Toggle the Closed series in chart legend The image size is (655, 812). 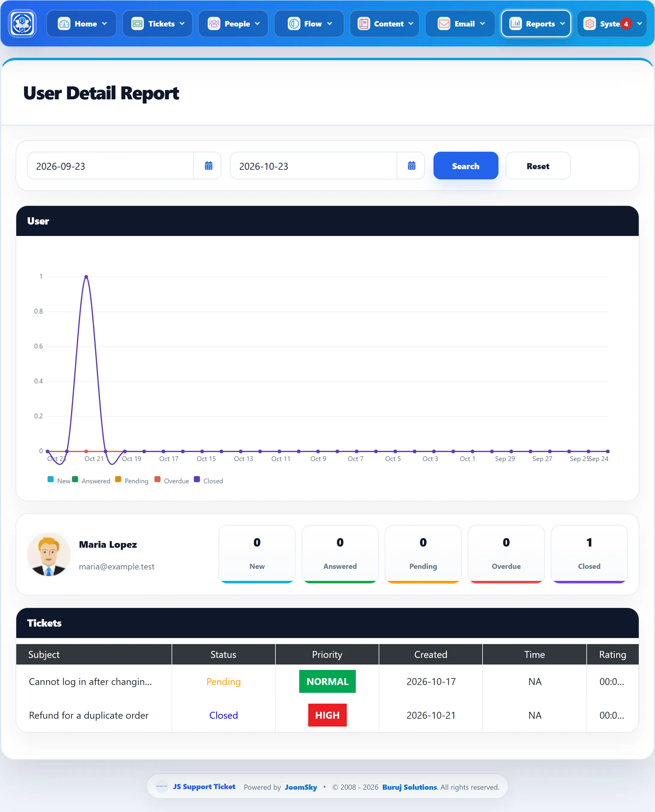click(x=208, y=480)
